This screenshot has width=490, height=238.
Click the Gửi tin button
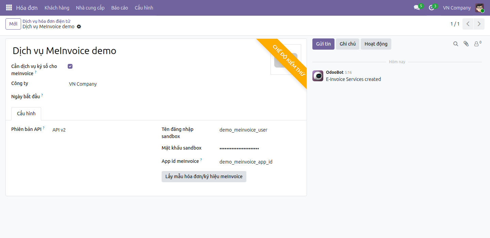coord(323,44)
